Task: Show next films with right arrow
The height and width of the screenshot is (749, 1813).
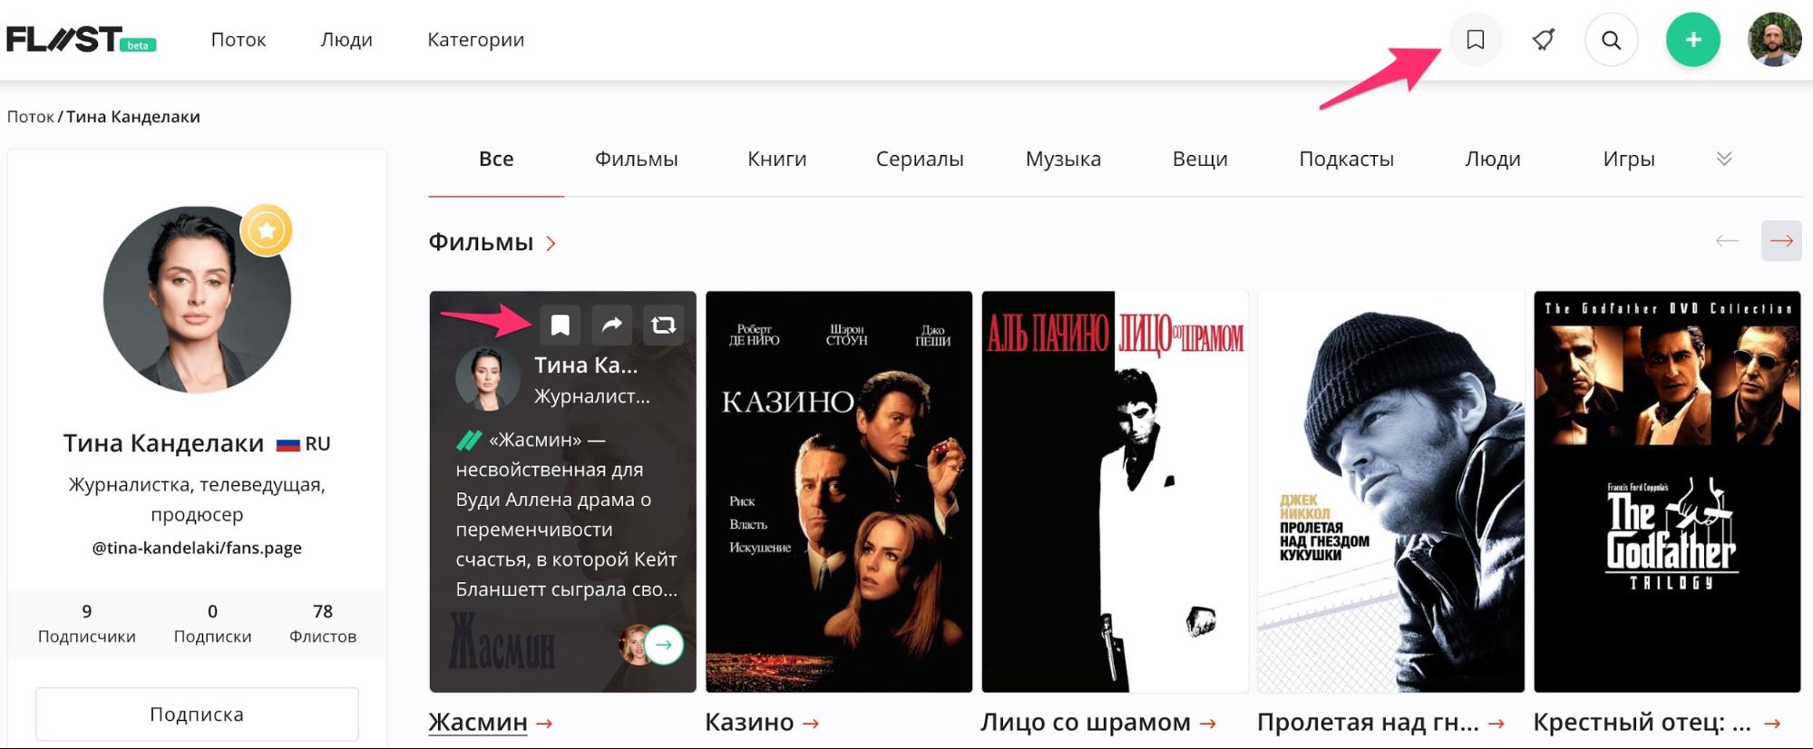Action: pyautogui.click(x=1781, y=240)
